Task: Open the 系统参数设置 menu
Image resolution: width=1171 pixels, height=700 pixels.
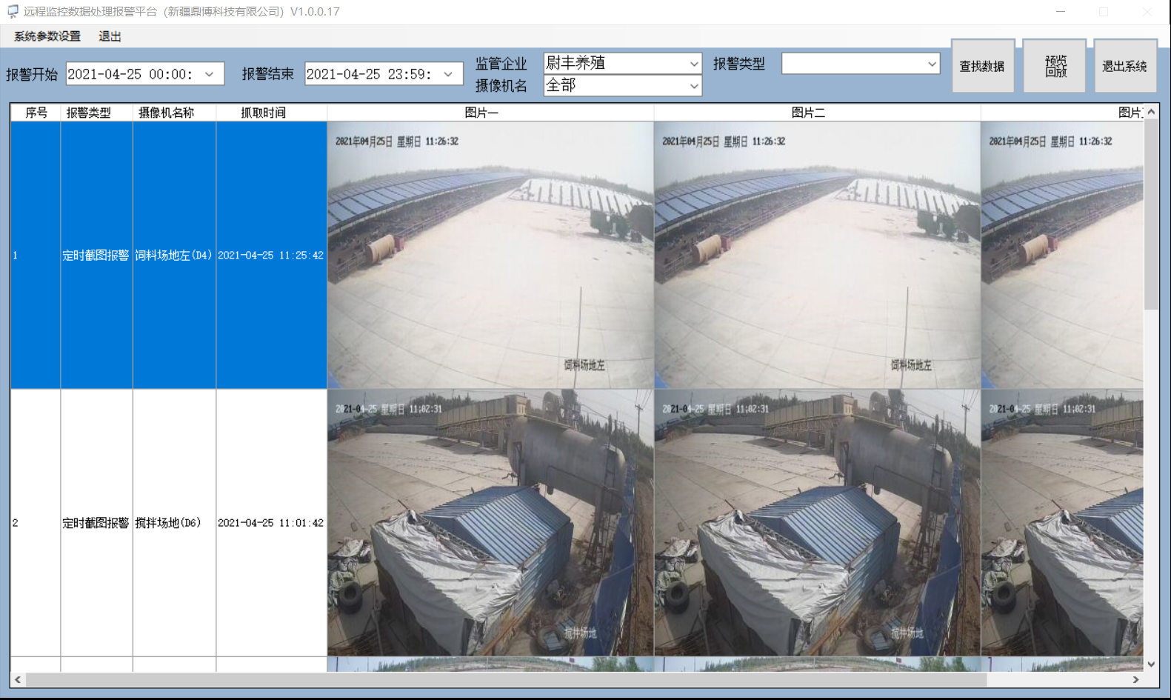Action: coord(47,36)
